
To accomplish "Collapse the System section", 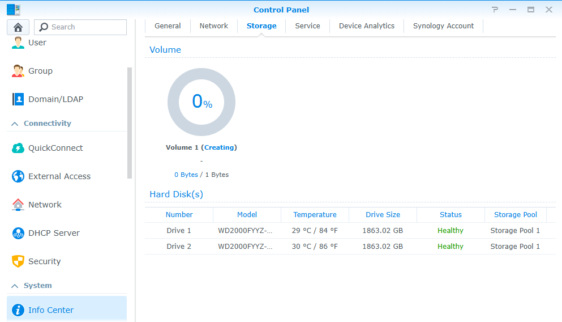I will (x=15, y=286).
